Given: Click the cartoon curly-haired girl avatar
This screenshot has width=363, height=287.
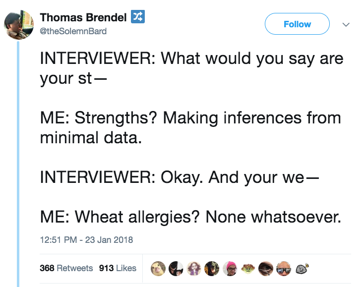Looking at the screenshot, I should [193, 268].
